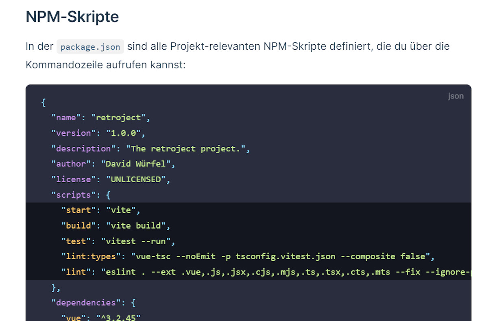Click the inline package.json code label
This screenshot has height=321, width=488.
tap(90, 47)
